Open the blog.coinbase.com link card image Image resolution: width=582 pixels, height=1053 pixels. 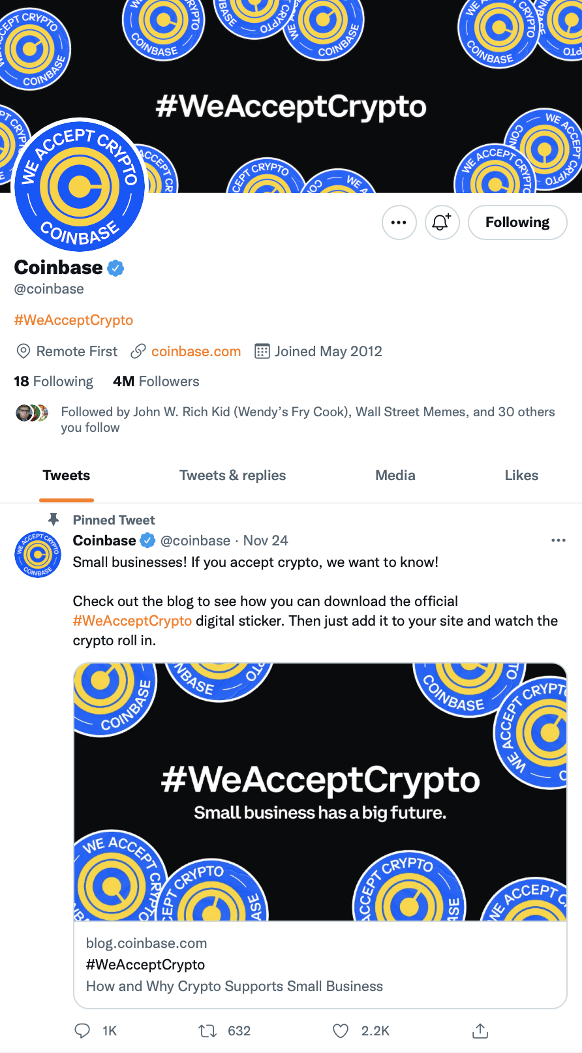tap(320, 791)
